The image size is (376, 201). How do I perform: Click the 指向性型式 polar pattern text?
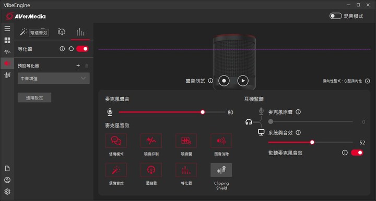tap(342, 81)
